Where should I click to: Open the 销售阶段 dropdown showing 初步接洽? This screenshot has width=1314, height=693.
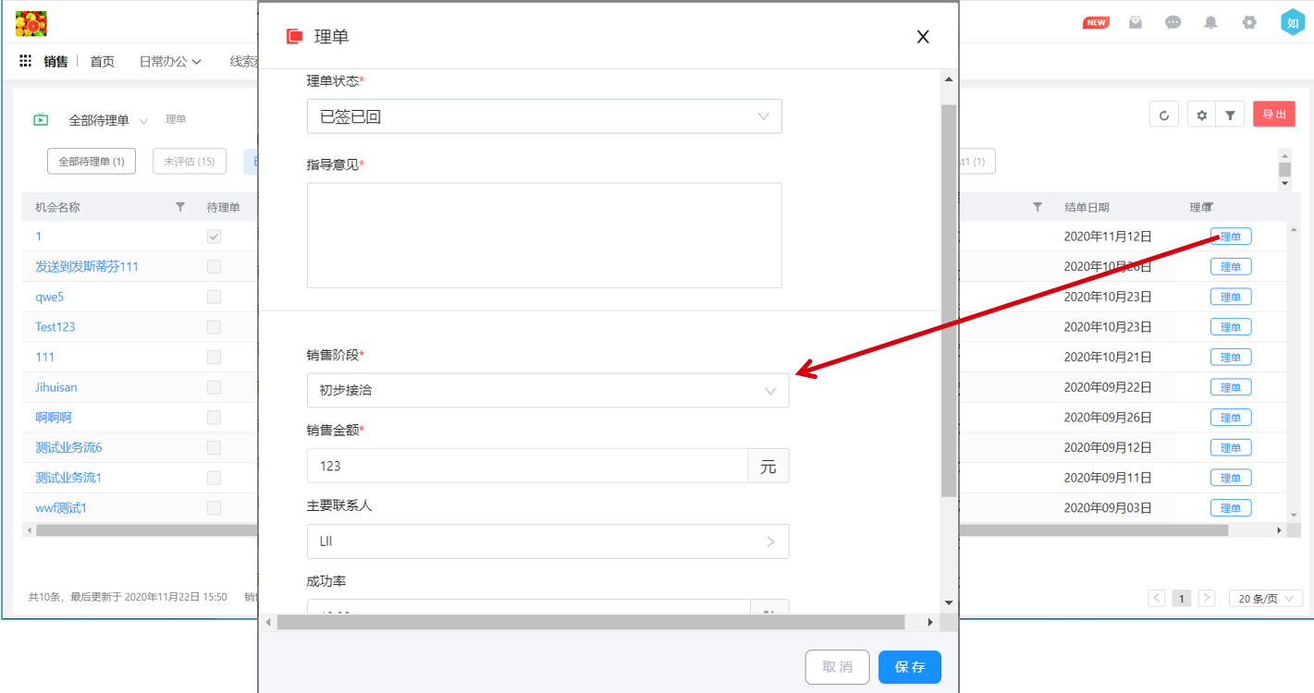tap(547, 391)
